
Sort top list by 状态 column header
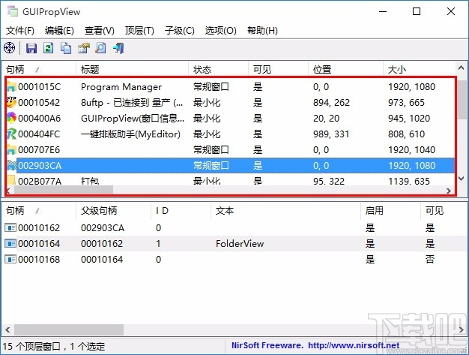[218, 70]
